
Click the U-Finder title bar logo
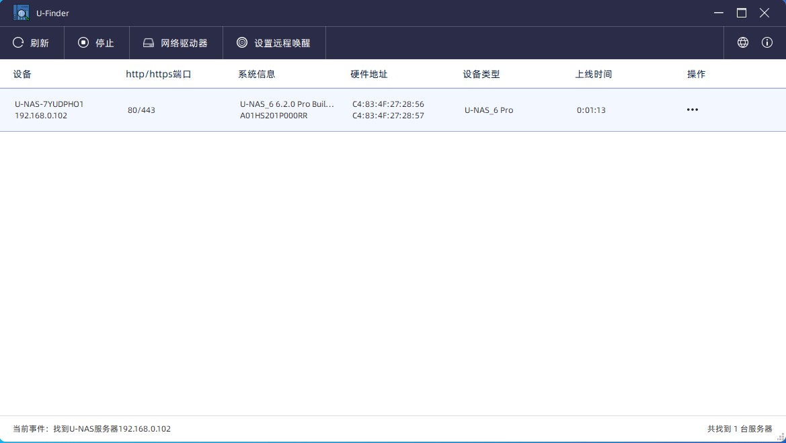(21, 13)
